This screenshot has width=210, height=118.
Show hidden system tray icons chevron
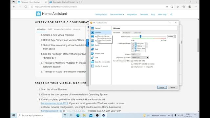169,115
